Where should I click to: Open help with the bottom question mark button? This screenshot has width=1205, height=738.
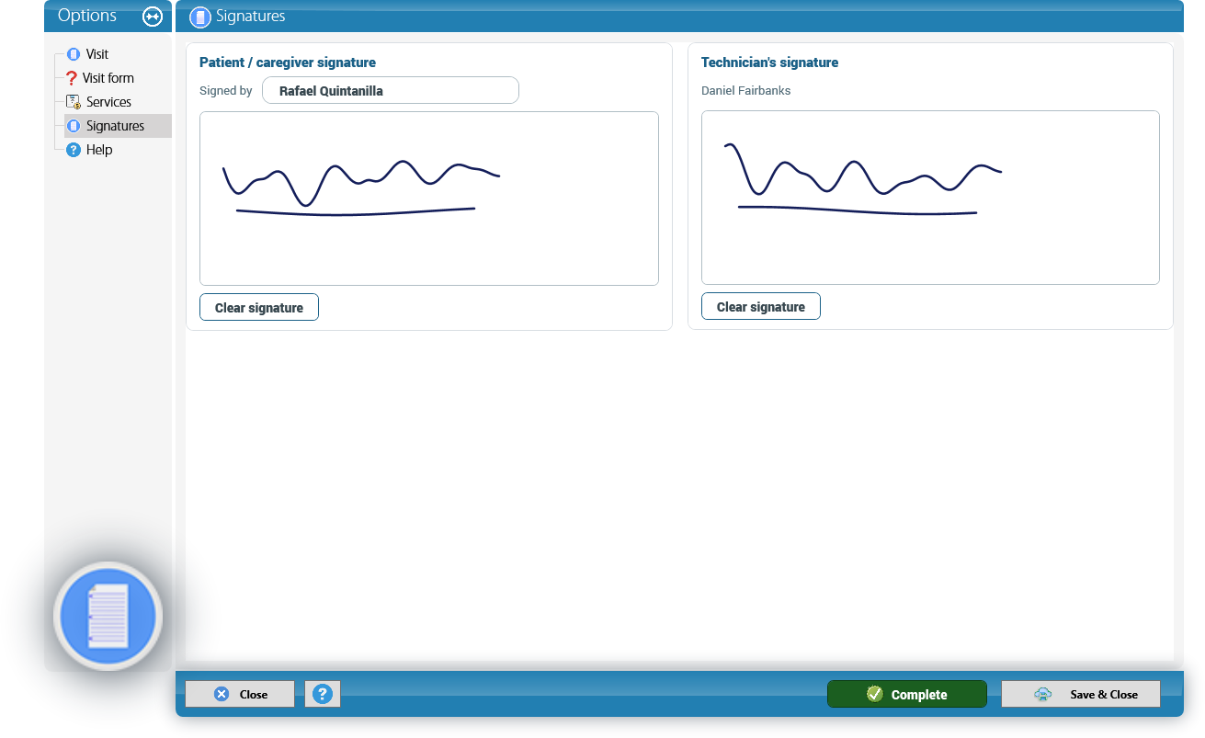(322, 694)
